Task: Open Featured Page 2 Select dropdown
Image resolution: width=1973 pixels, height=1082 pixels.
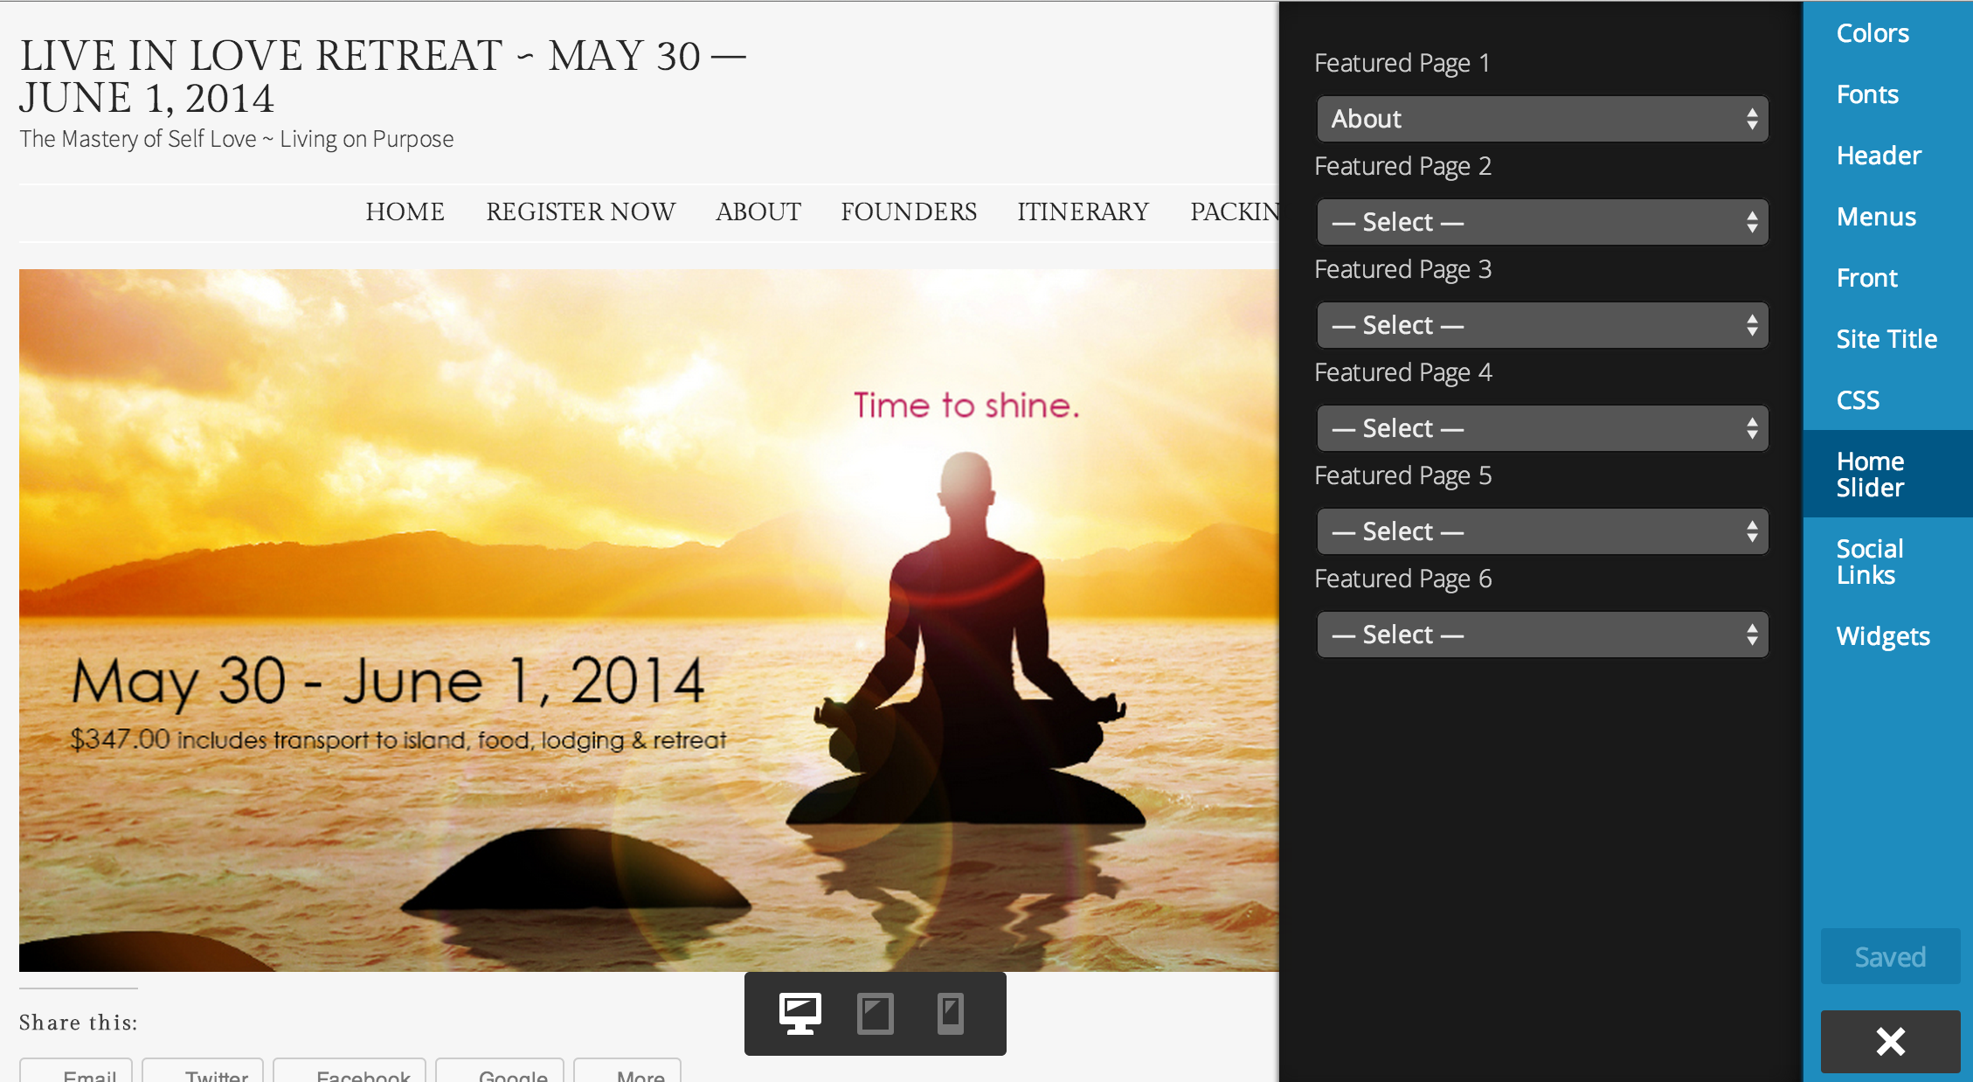Action: pos(1542,222)
